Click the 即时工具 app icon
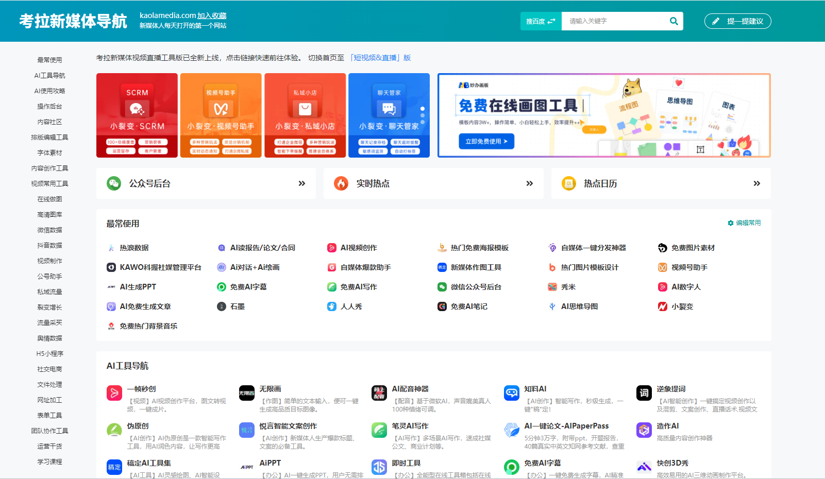The height and width of the screenshot is (479, 825). pos(379,467)
